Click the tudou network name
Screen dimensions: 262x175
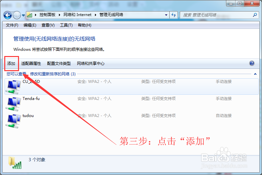click(28, 116)
